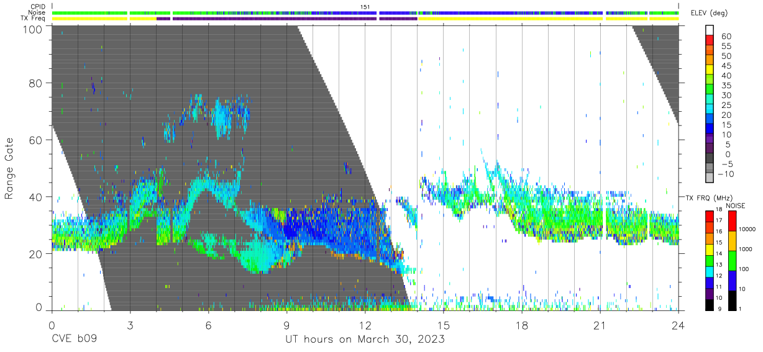
Task: Pick the purple segment of the TX FRQ color bar
Action: point(710,294)
